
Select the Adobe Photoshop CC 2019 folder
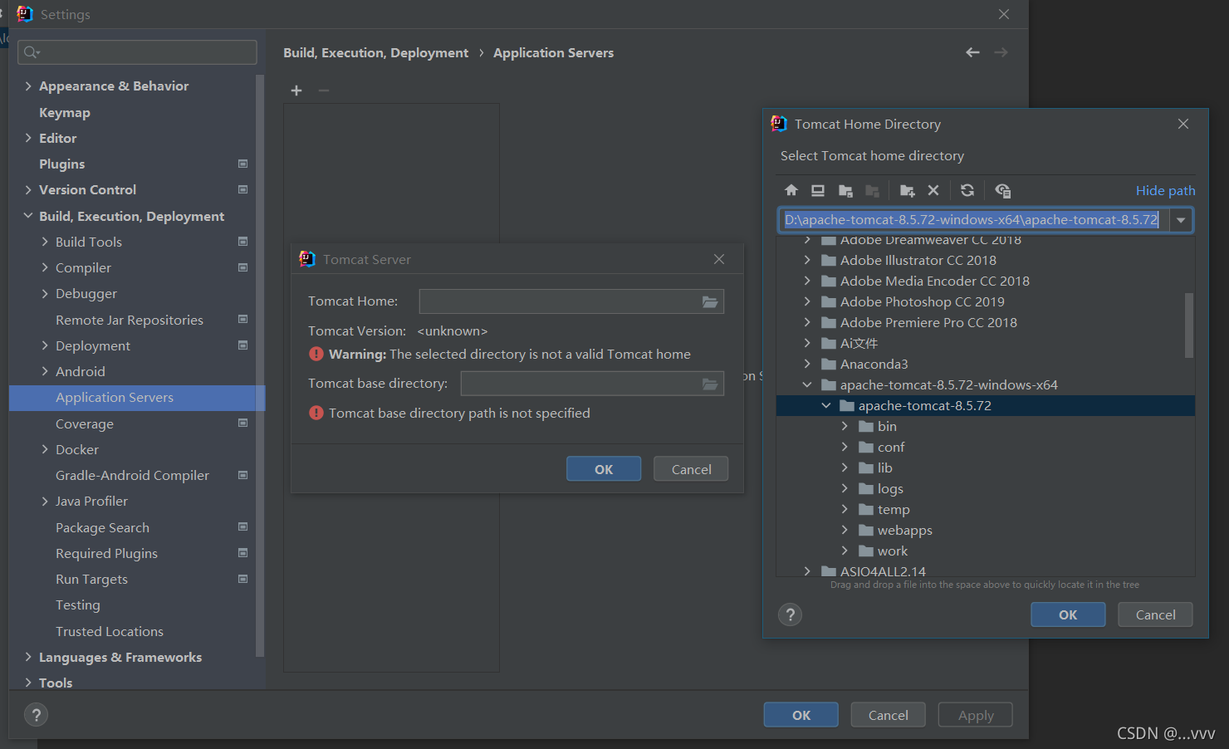(986, 301)
